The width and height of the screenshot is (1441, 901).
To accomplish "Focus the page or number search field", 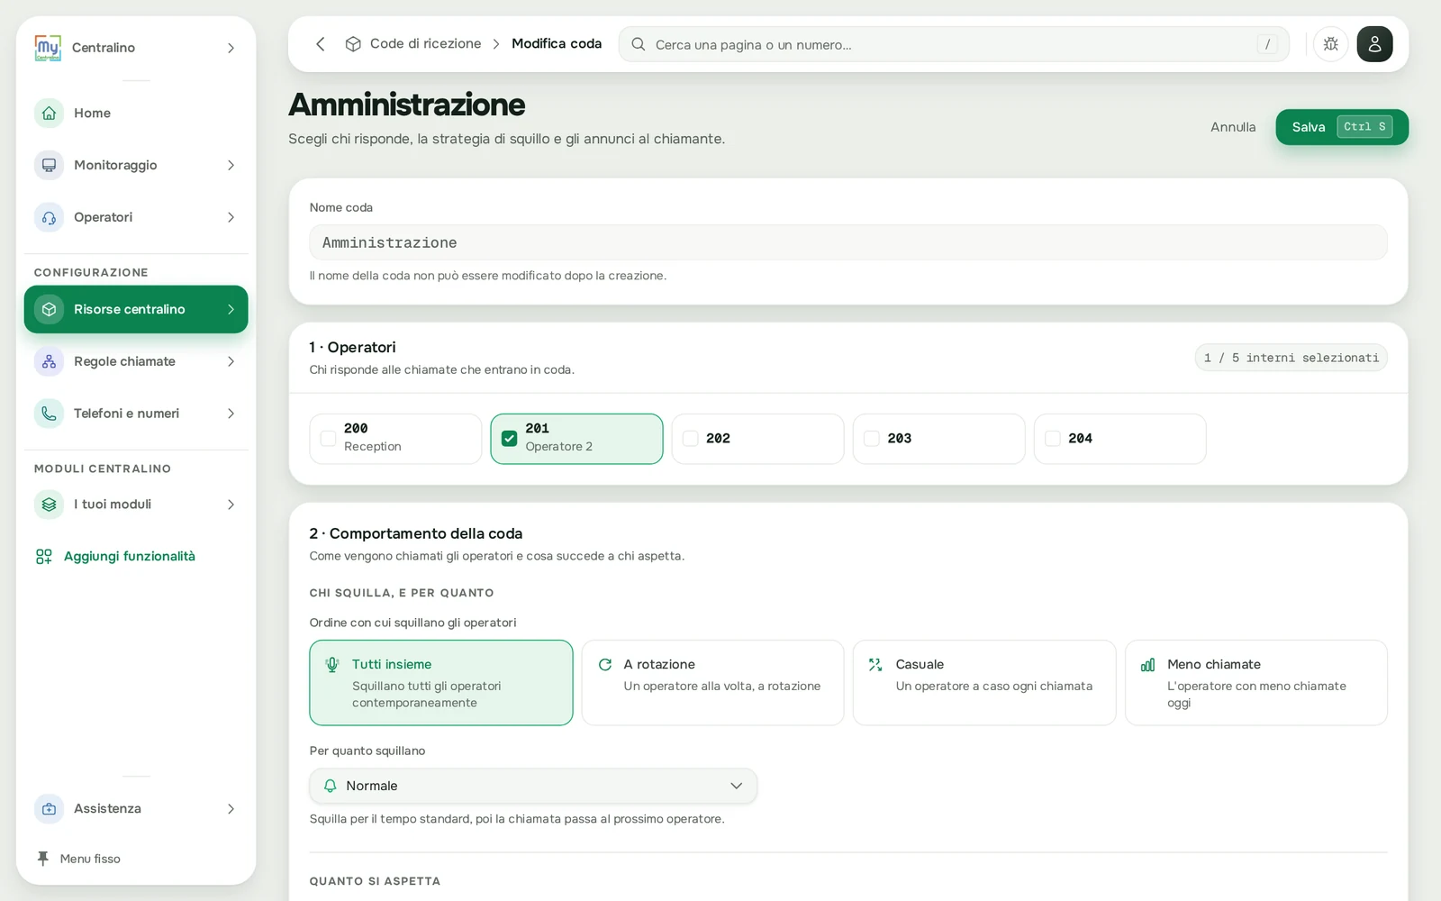I will coord(954,44).
